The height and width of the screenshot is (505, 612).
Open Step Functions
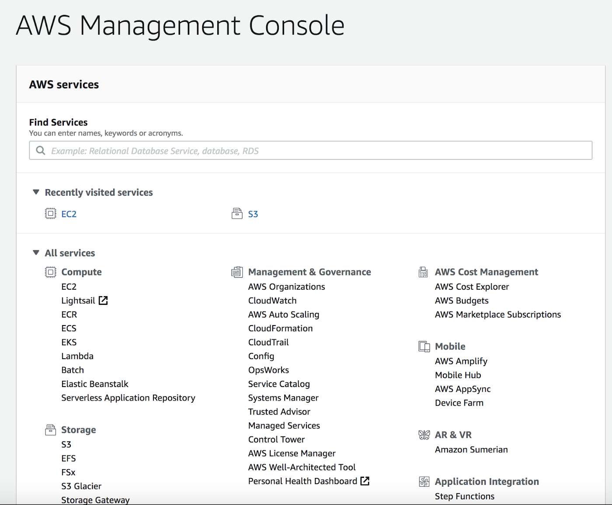click(465, 496)
